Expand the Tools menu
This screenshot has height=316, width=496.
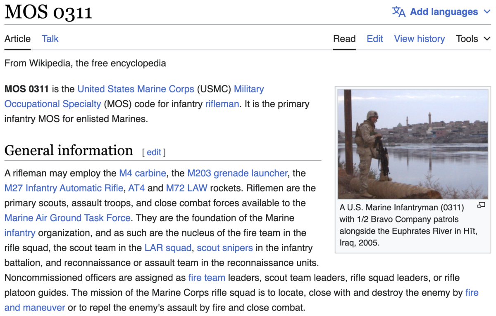(473, 39)
